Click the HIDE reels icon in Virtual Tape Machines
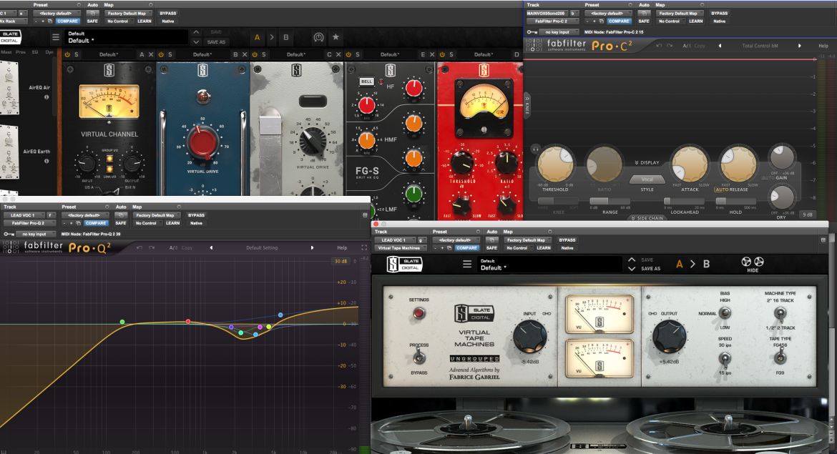837x454 pixels. point(753,264)
